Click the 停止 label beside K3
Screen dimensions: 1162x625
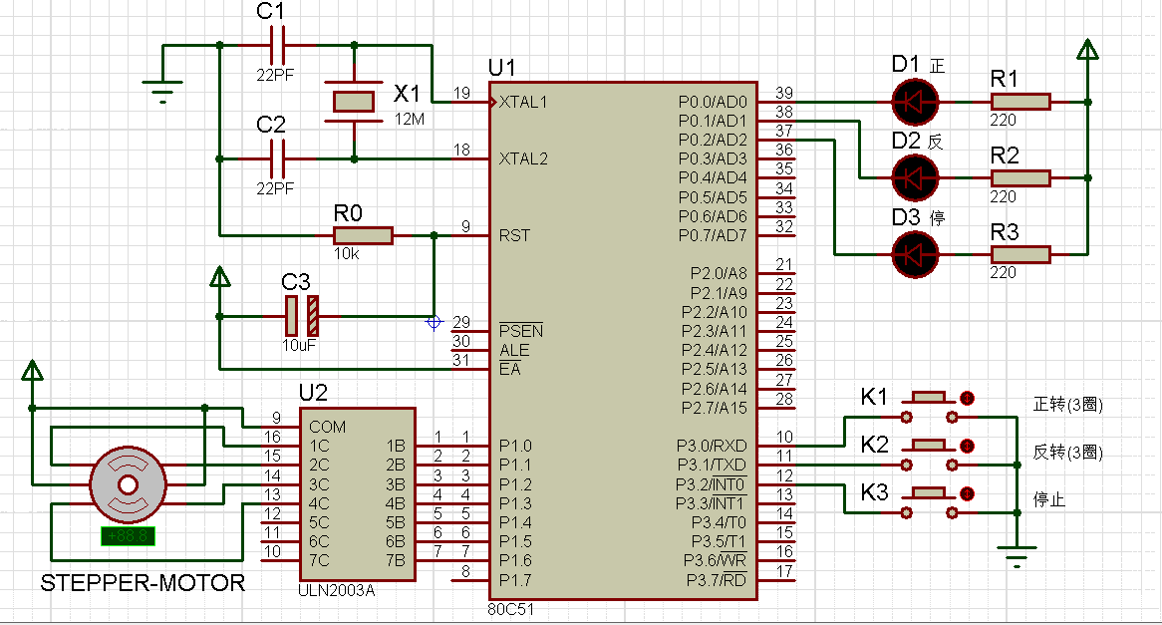(x=1049, y=499)
